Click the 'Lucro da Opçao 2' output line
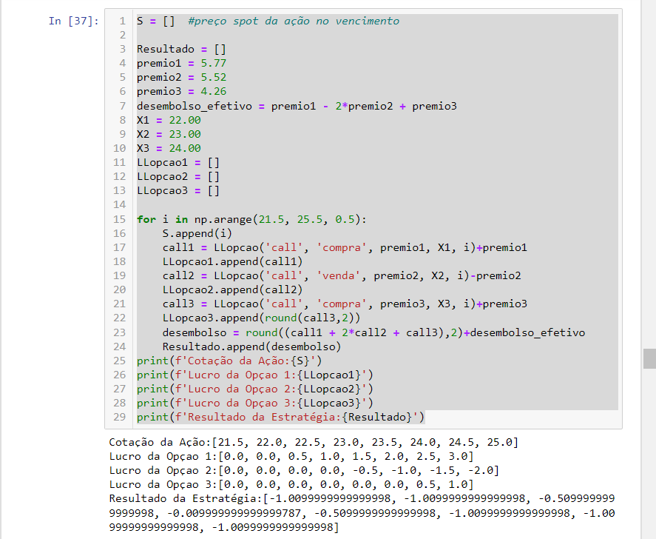 pyautogui.click(x=303, y=471)
